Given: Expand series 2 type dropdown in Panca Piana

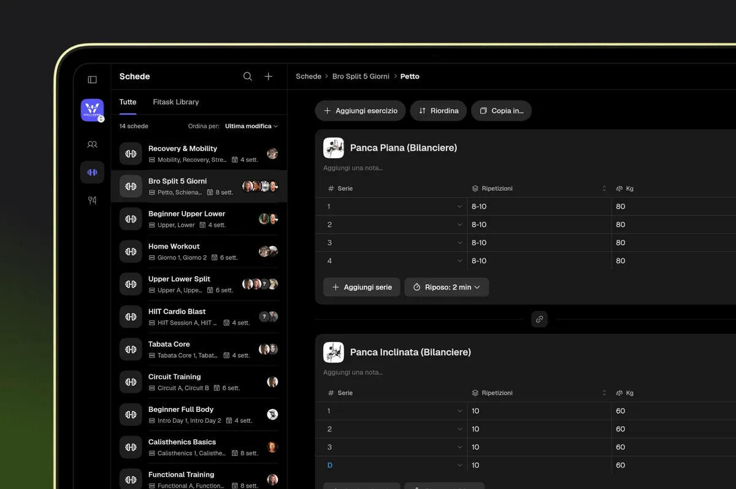Looking at the screenshot, I should tap(460, 225).
